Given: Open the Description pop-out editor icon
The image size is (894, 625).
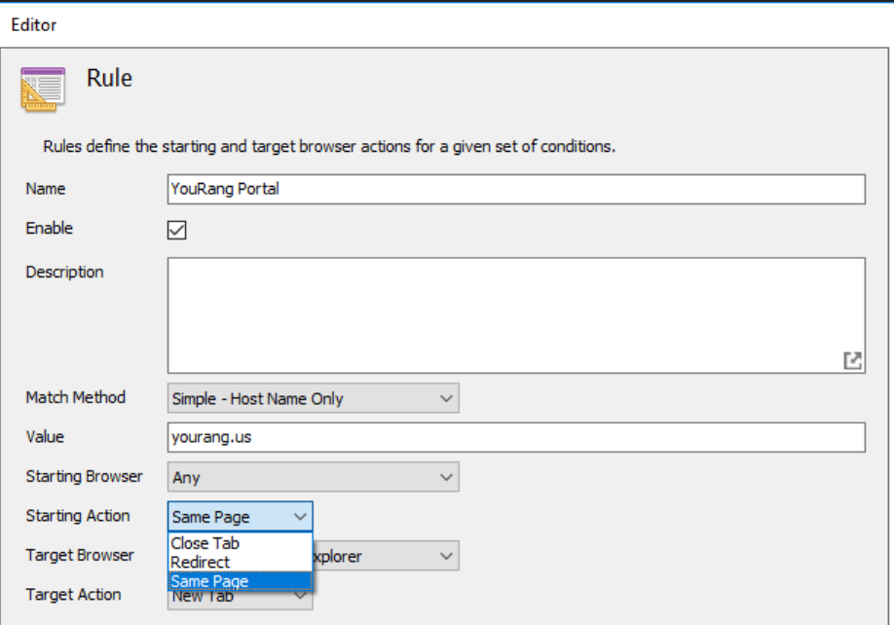Looking at the screenshot, I should click(x=852, y=361).
